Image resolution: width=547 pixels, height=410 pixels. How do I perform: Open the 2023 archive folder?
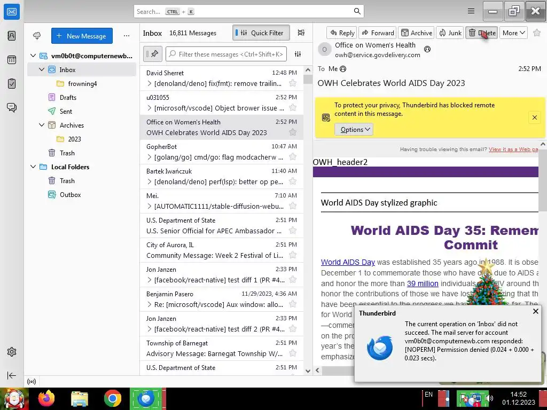click(74, 139)
